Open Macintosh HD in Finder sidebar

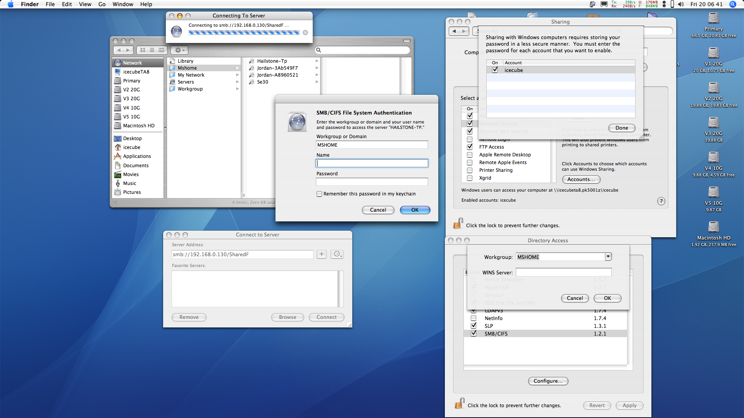coord(138,126)
